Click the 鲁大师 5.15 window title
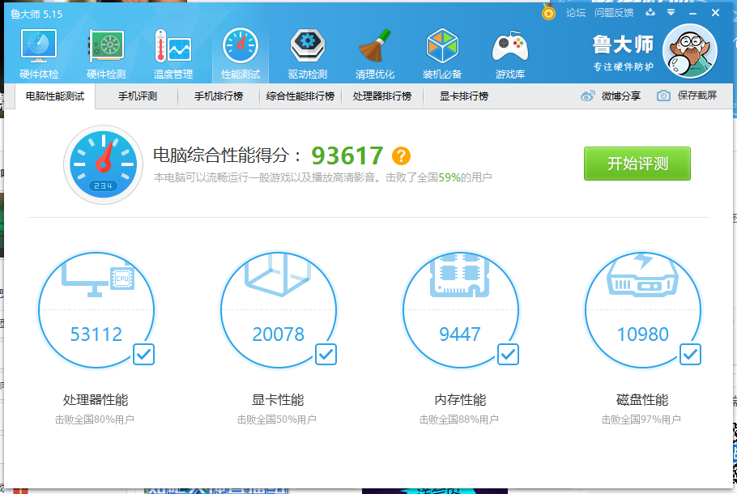This screenshot has height=494, width=737. 36,14
